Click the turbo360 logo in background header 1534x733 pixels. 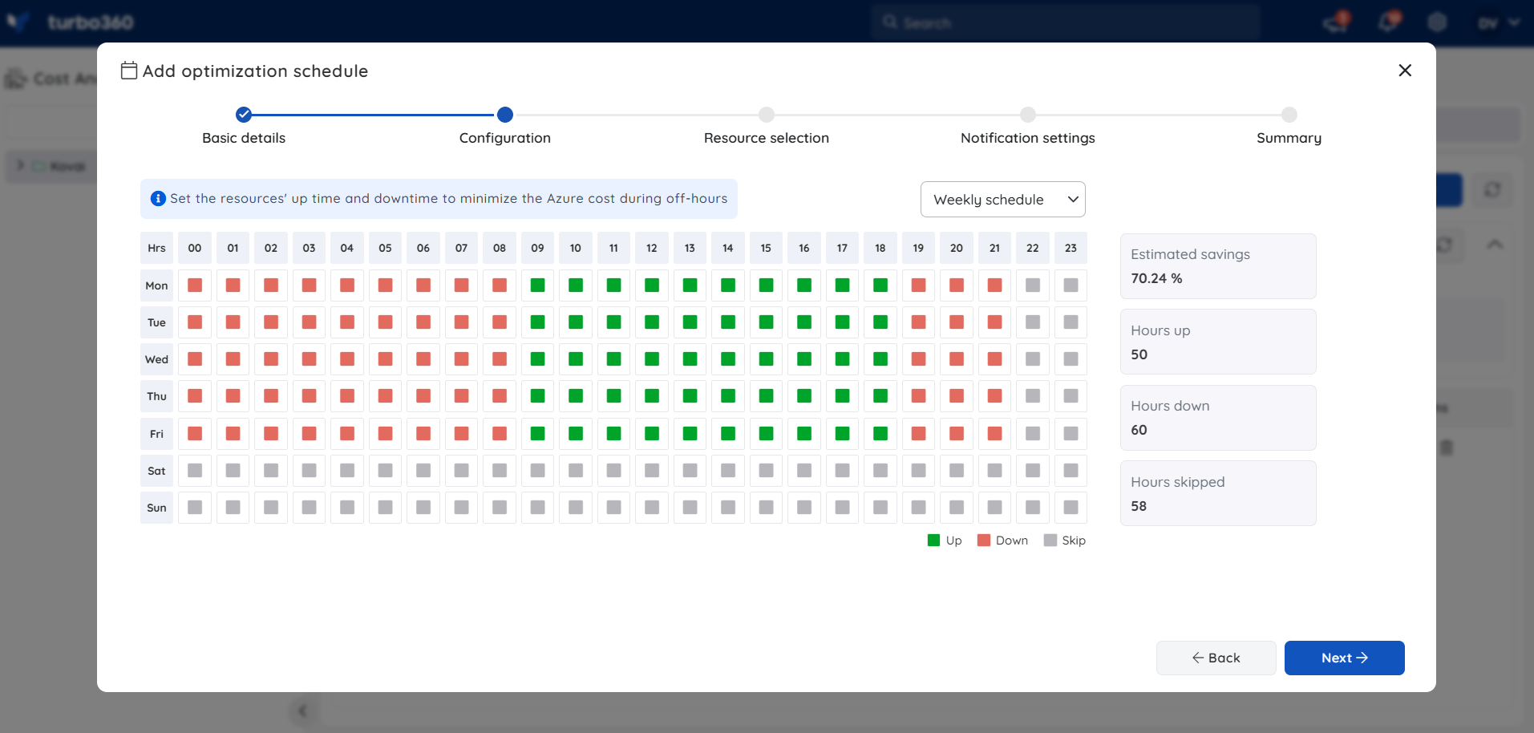(x=70, y=22)
